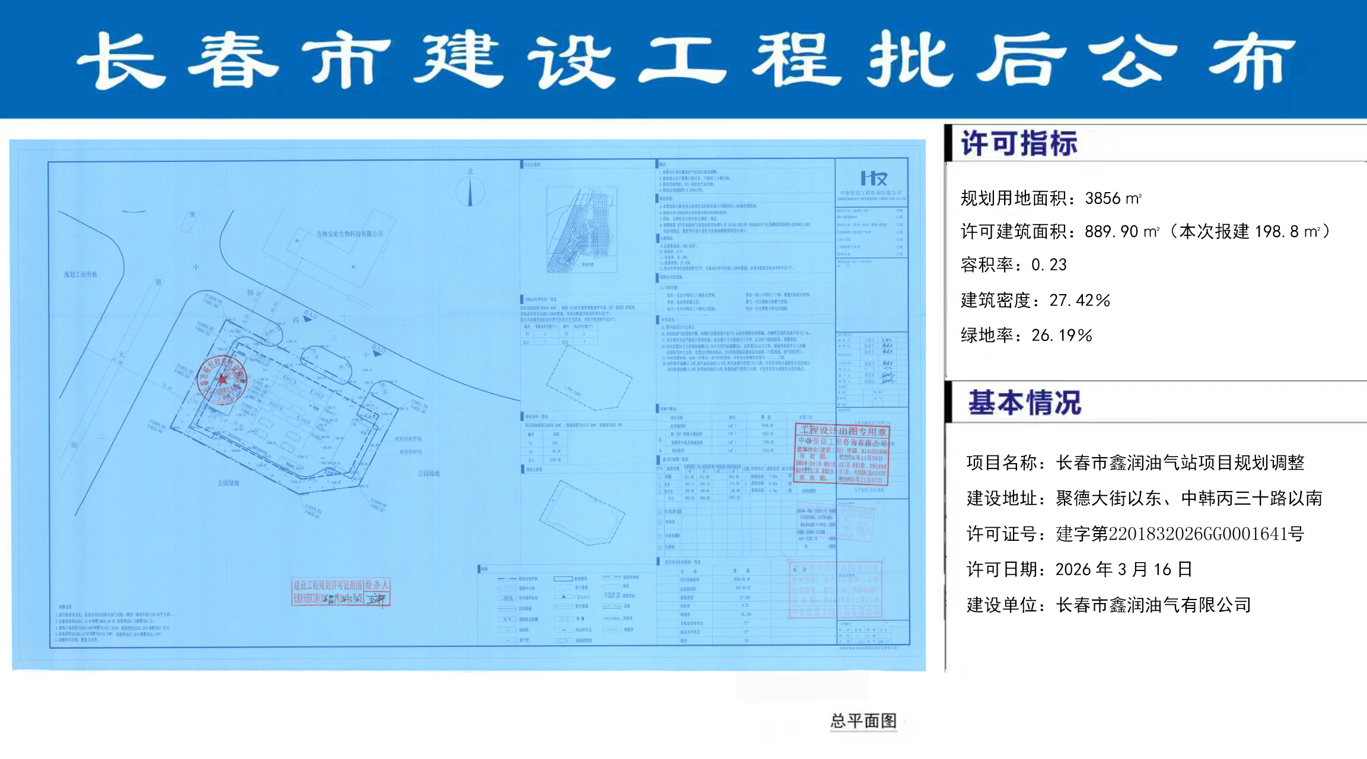Click the 吉林安佑生物科技有限公司 label on map

[x=349, y=234]
